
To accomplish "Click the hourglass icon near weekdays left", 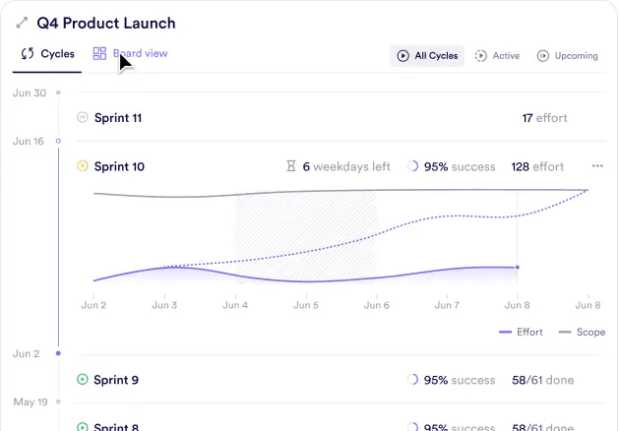I will pos(290,166).
